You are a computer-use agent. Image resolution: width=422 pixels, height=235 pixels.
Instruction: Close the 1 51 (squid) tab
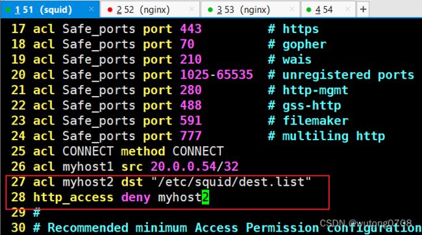(92, 9)
